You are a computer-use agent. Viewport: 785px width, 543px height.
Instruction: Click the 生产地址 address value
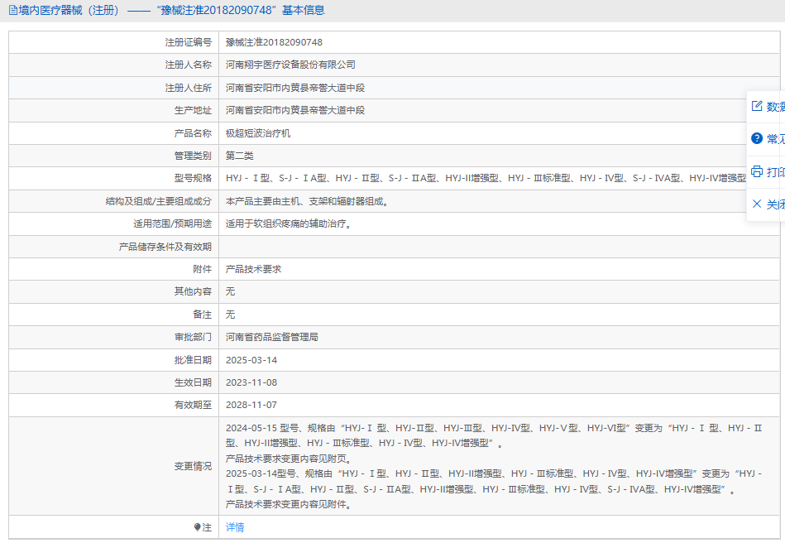294,110
